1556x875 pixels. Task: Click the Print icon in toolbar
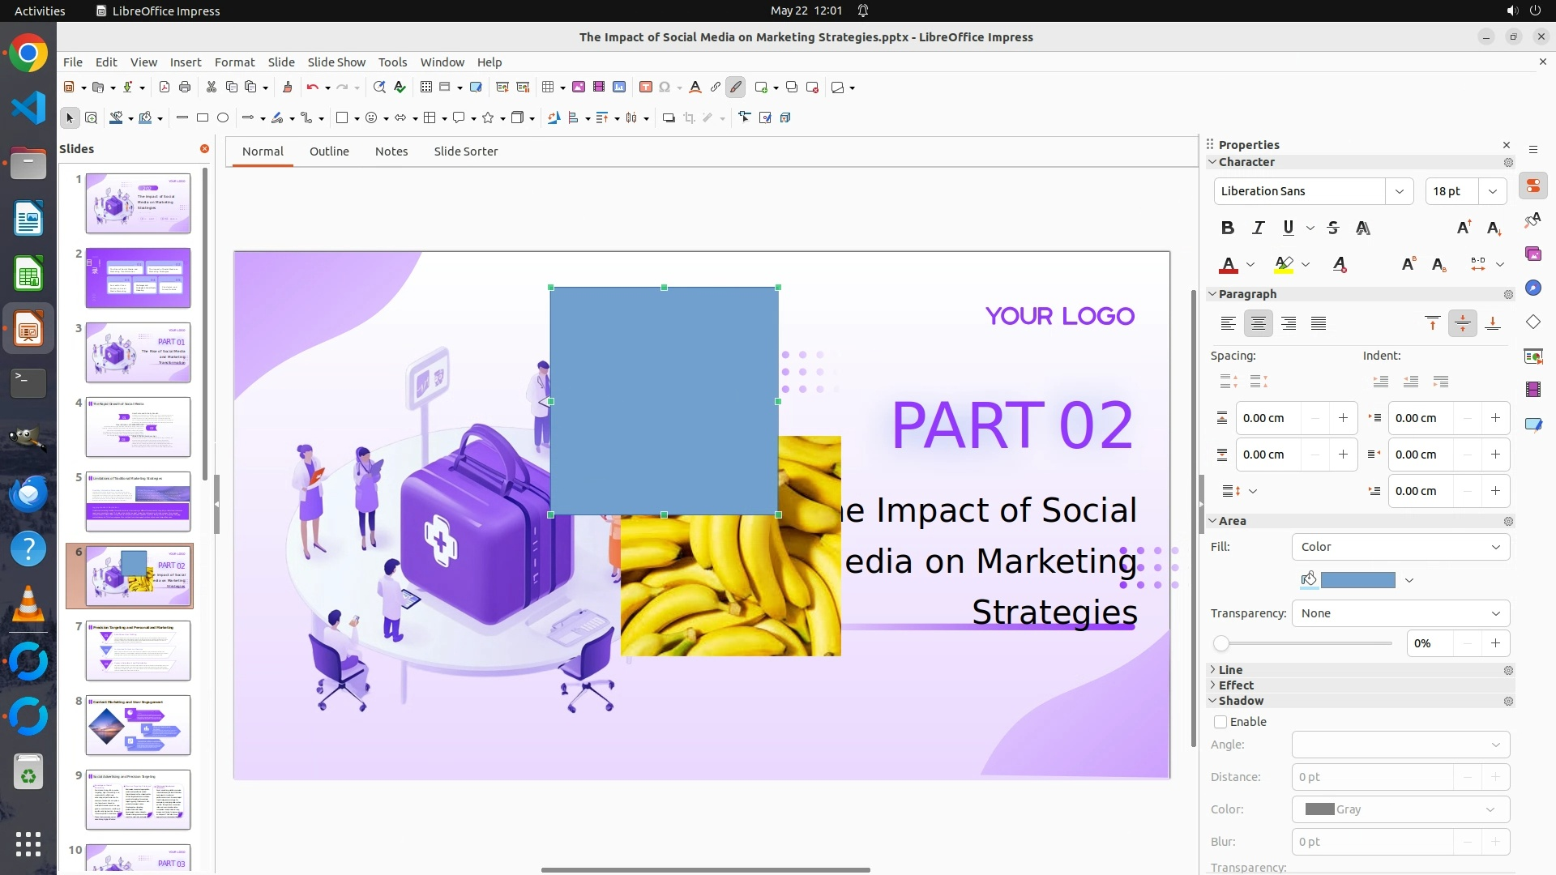[185, 87]
